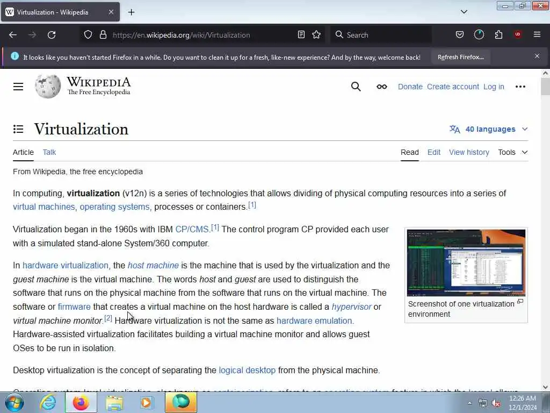
Task: Open Windows Explorer folder in taskbar
Action: pyautogui.click(x=114, y=403)
